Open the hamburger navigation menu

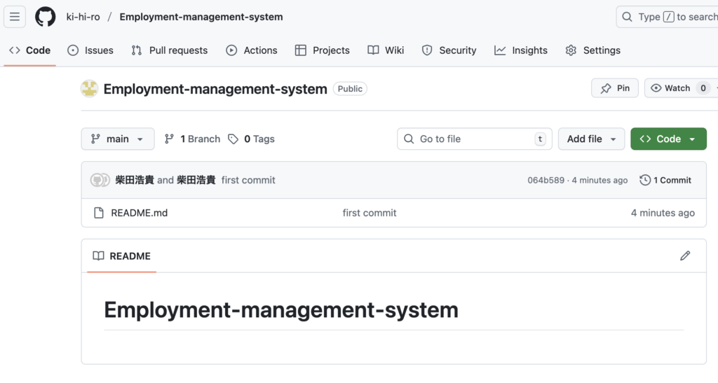pyautogui.click(x=15, y=17)
